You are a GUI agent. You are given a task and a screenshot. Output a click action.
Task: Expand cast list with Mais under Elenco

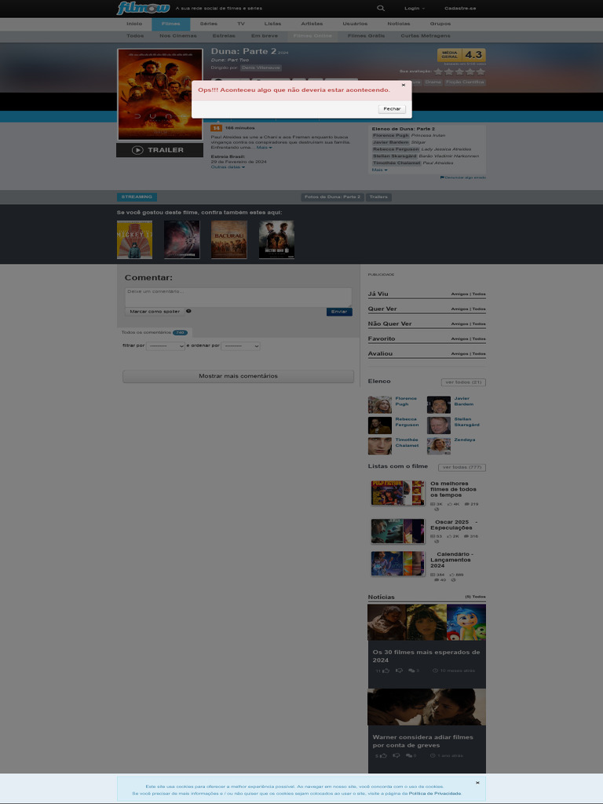coord(379,170)
